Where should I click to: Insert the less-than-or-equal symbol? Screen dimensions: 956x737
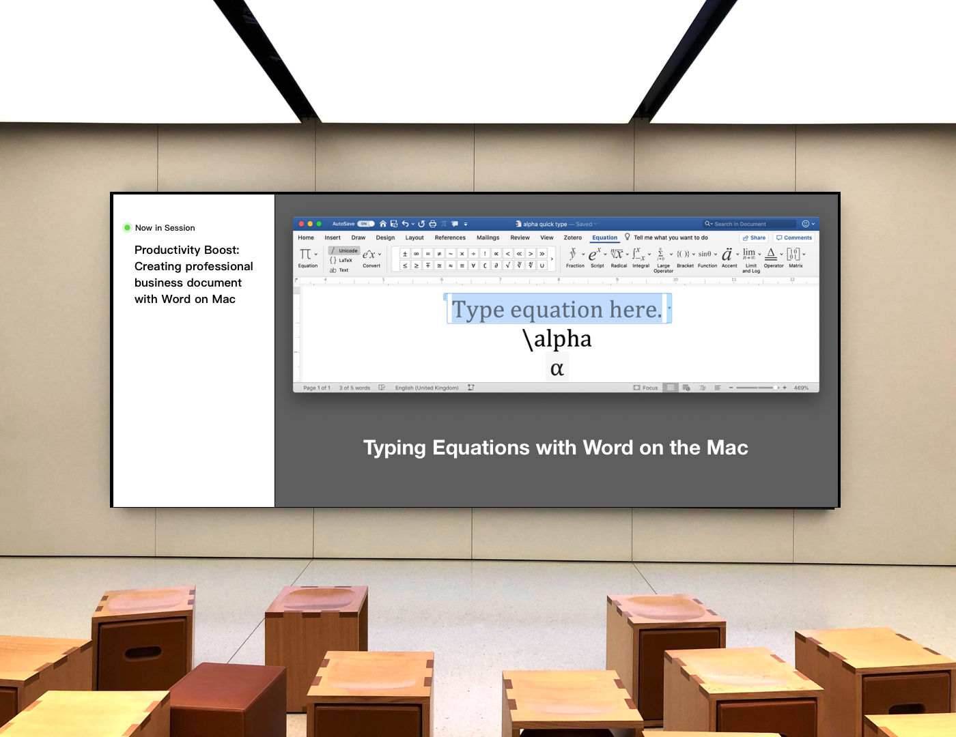point(405,265)
